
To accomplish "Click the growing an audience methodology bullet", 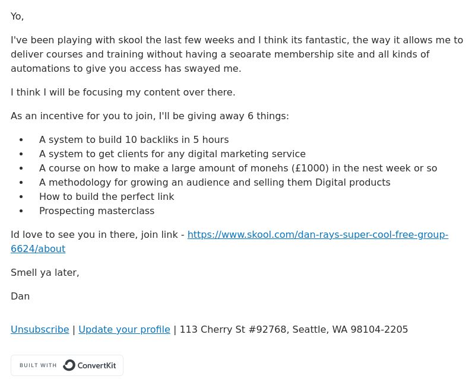I will click(x=215, y=182).
